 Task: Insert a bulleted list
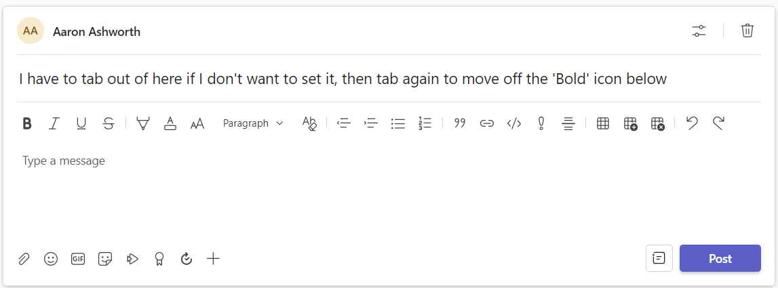pos(398,123)
